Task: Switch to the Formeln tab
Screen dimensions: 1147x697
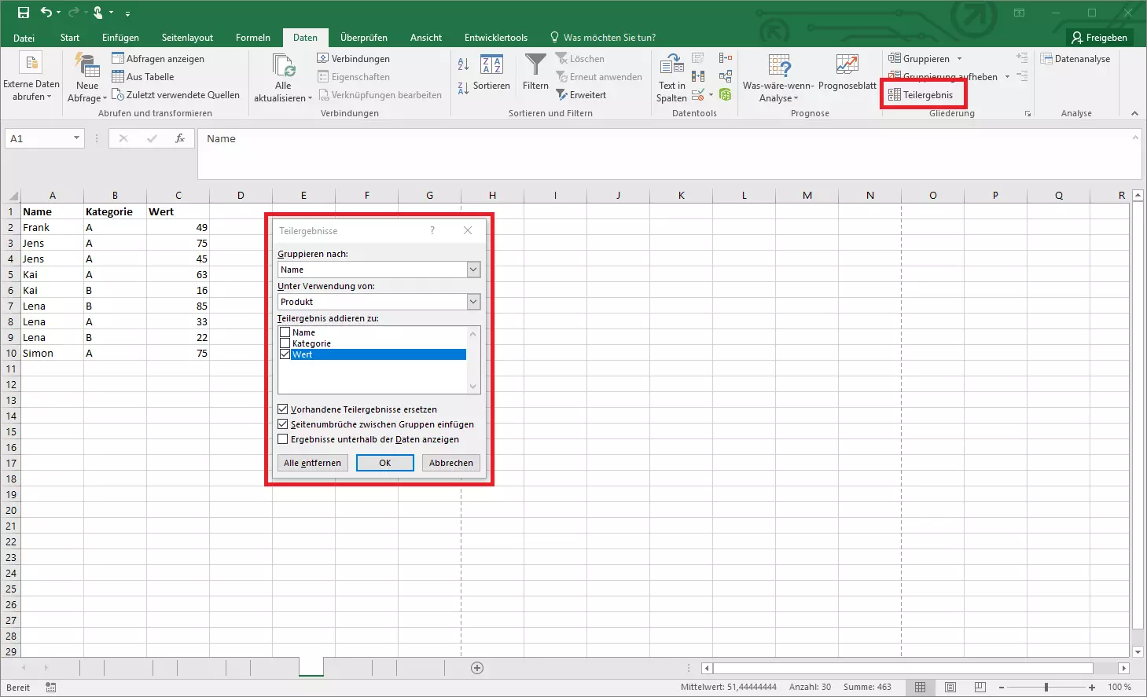Action: click(x=253, y=37)
